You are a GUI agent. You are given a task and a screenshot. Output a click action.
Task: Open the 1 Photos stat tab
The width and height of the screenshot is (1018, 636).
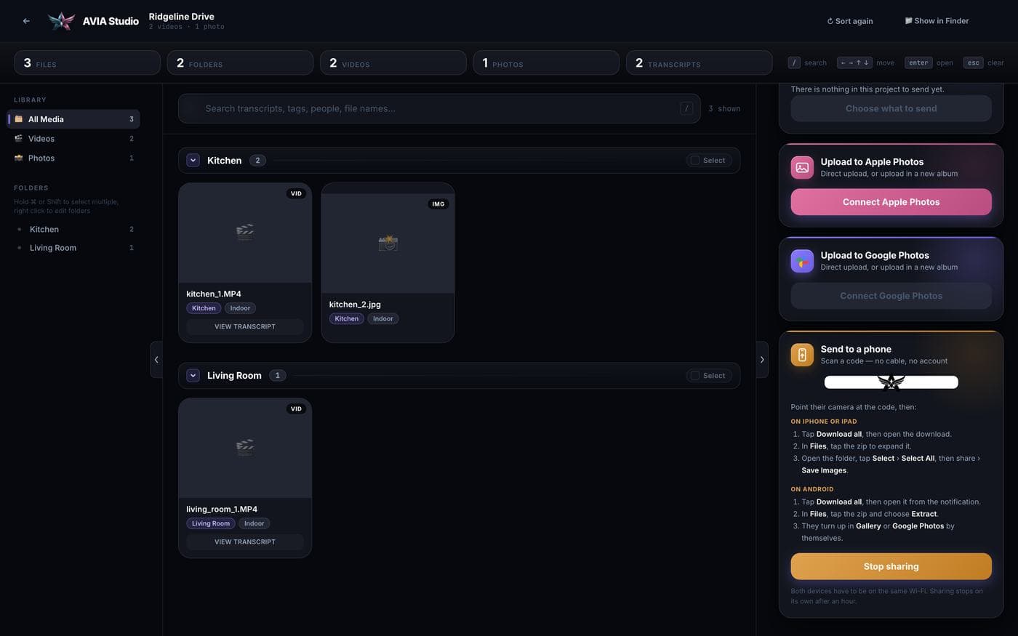(x=546, y=63)
